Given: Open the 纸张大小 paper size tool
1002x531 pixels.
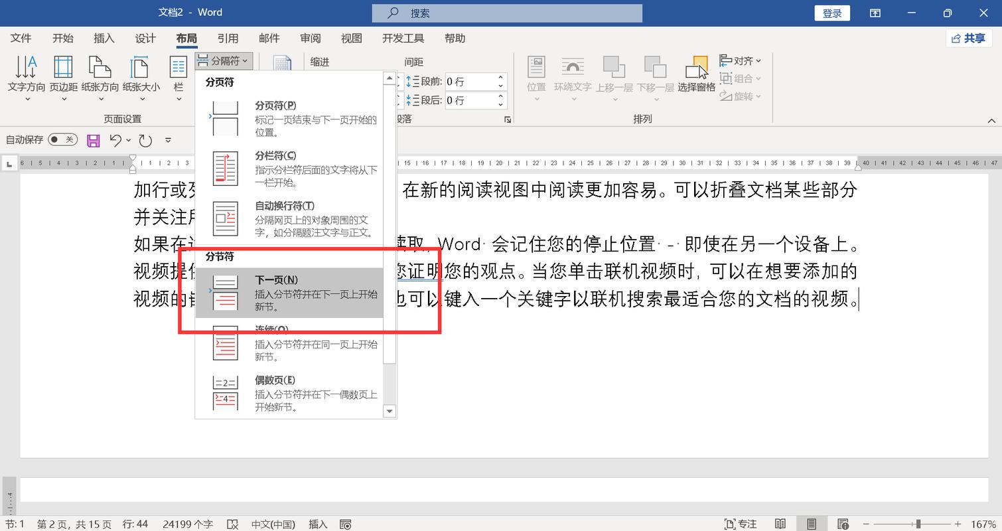Looking at the screenshot, I should pos(141,78).
